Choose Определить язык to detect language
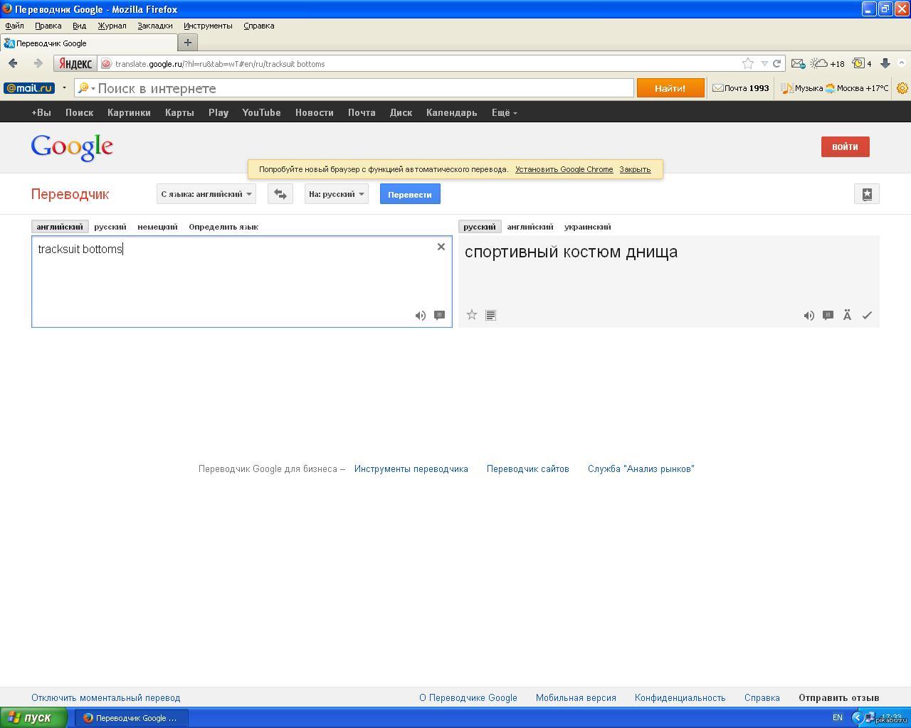Image resolution: width=911 pixels, height=728 pixels. point(223,227)
